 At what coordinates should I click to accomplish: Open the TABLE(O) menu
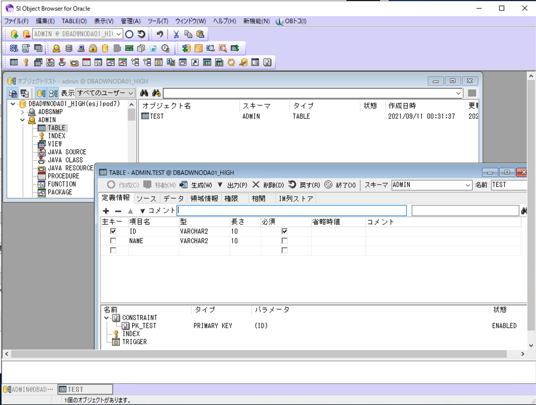[x=74, y=21]
